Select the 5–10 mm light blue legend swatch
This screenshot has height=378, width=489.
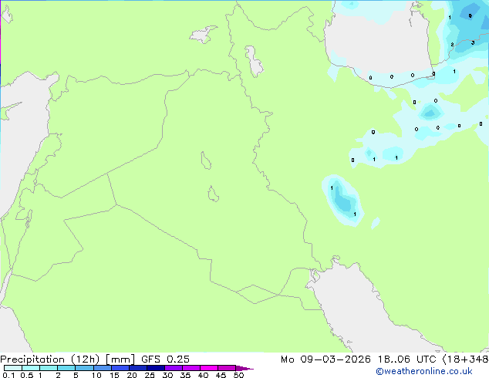85,368
